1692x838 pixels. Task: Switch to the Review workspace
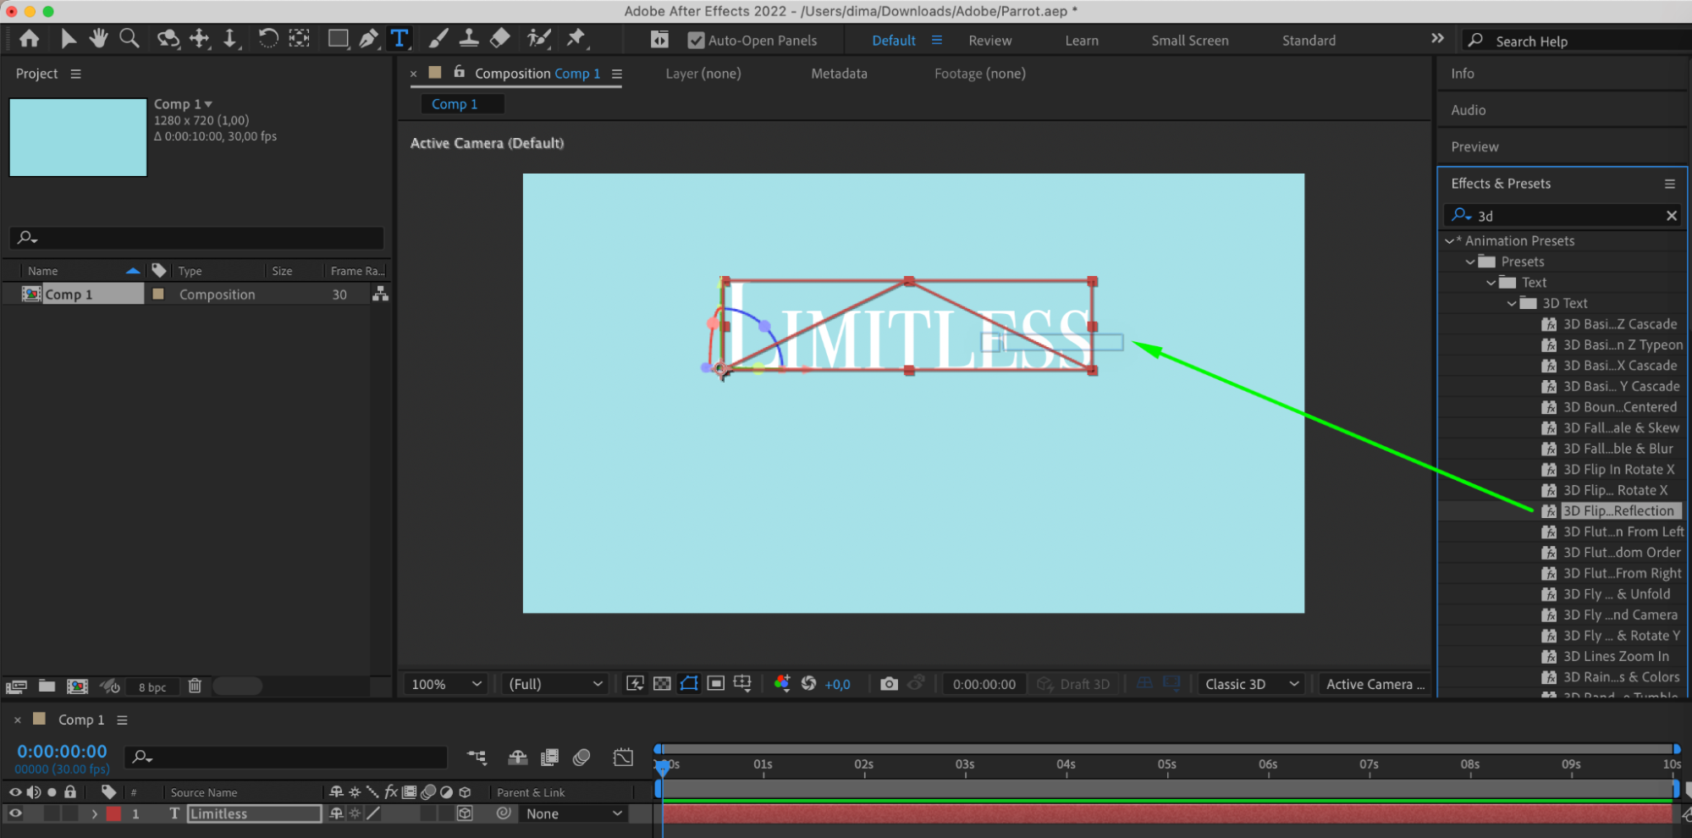tap(989, 41)
